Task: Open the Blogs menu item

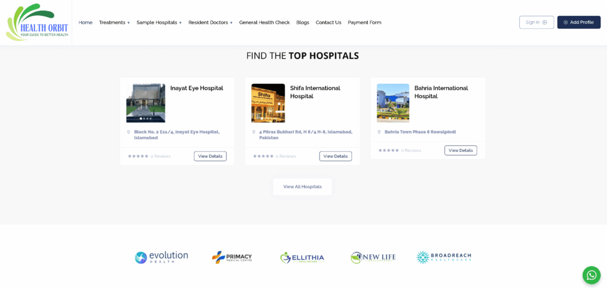Action: (302, 22)
